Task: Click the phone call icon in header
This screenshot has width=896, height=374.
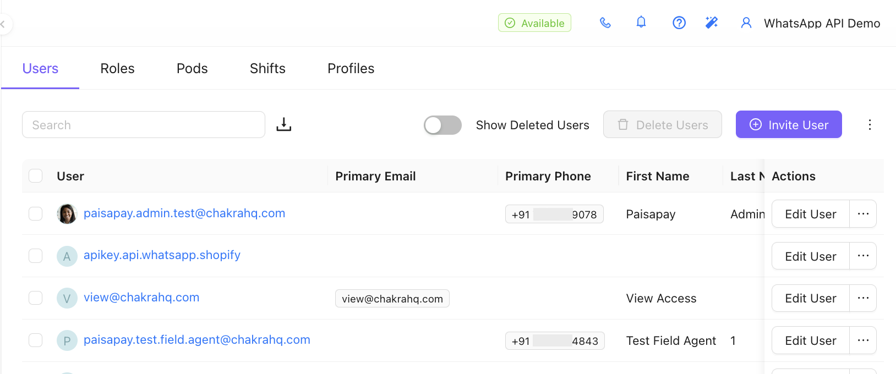Action: pos(605,23)
